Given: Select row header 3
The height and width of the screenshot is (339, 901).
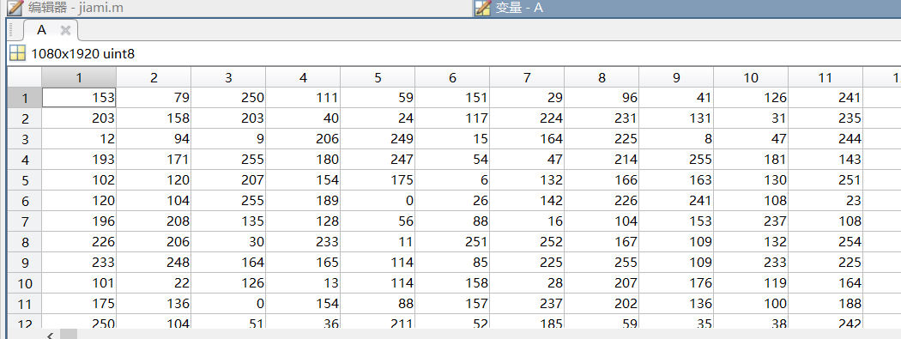Looking at the screenshot, I should (x=25, y=139).
